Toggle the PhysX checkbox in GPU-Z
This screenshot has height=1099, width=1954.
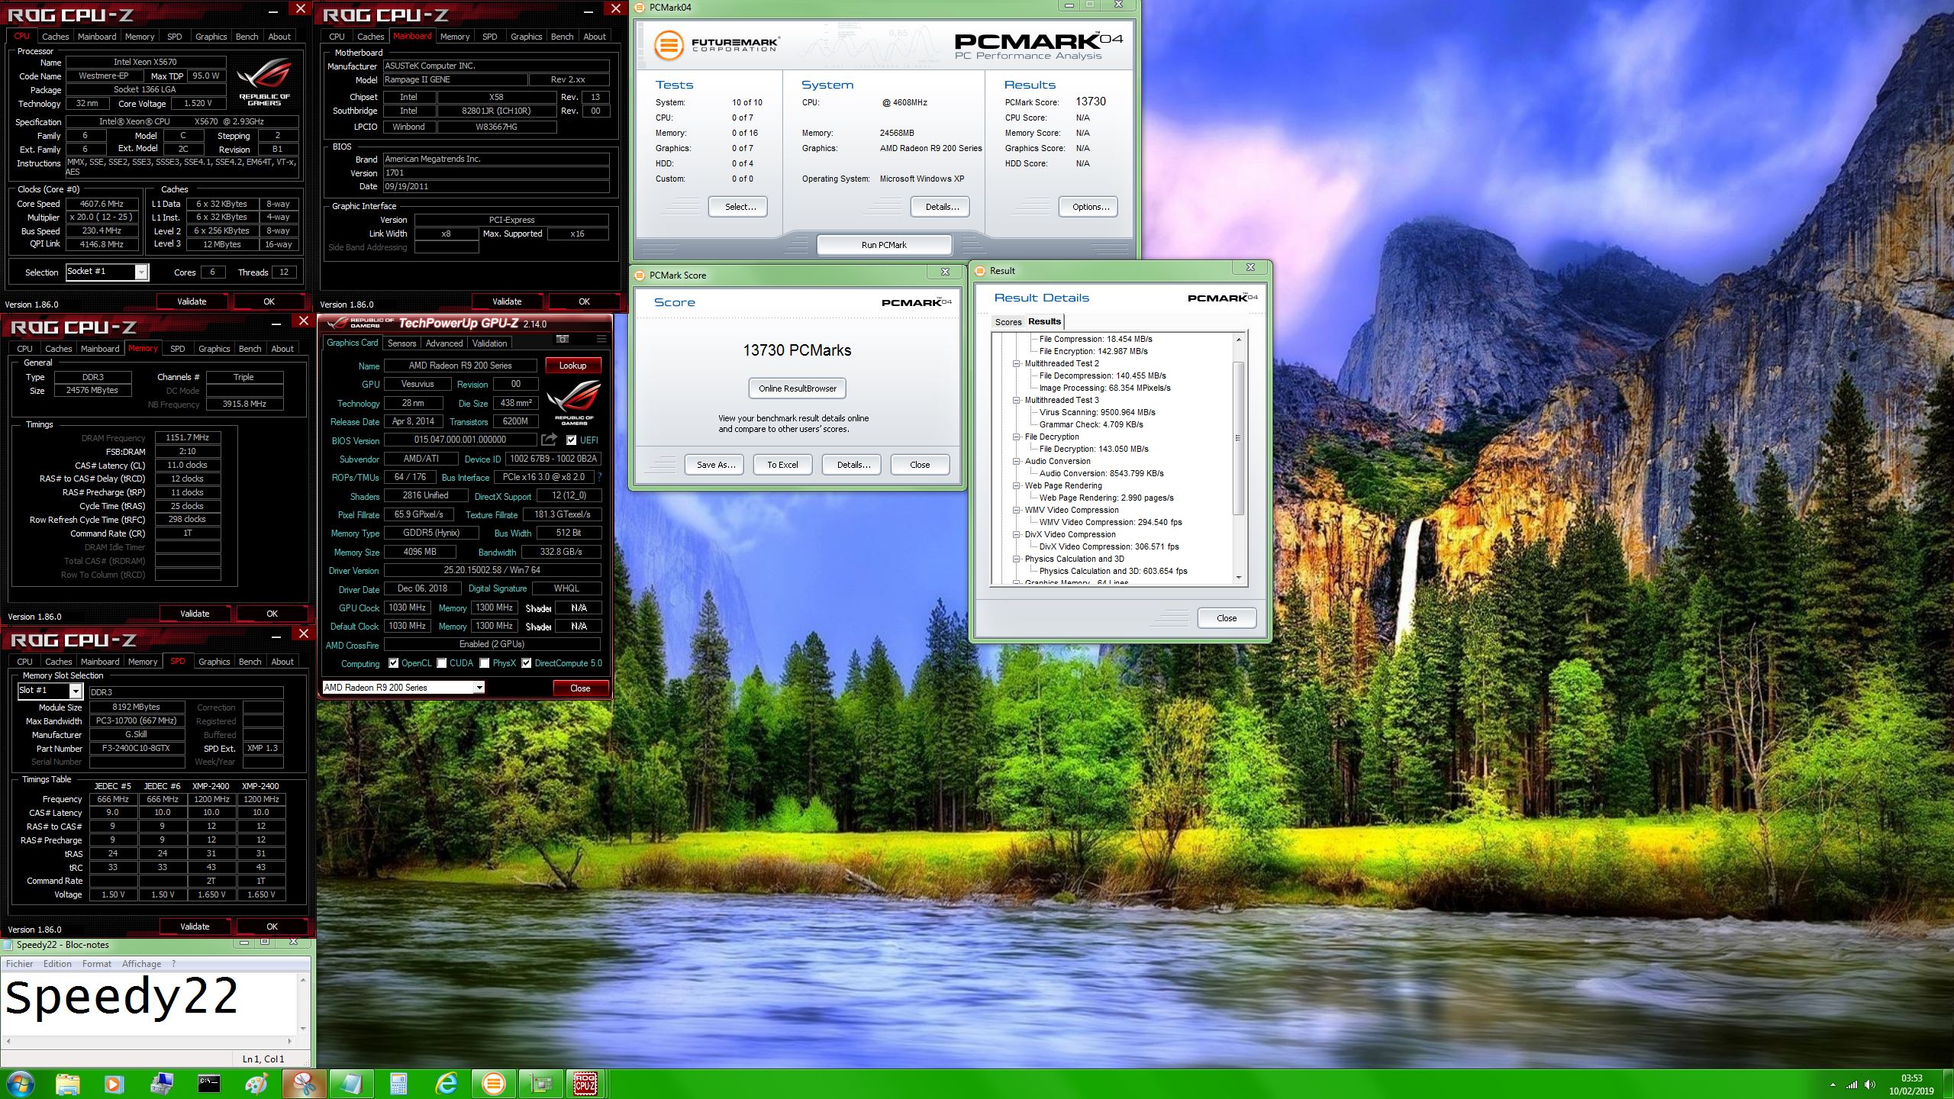(485, 663)
